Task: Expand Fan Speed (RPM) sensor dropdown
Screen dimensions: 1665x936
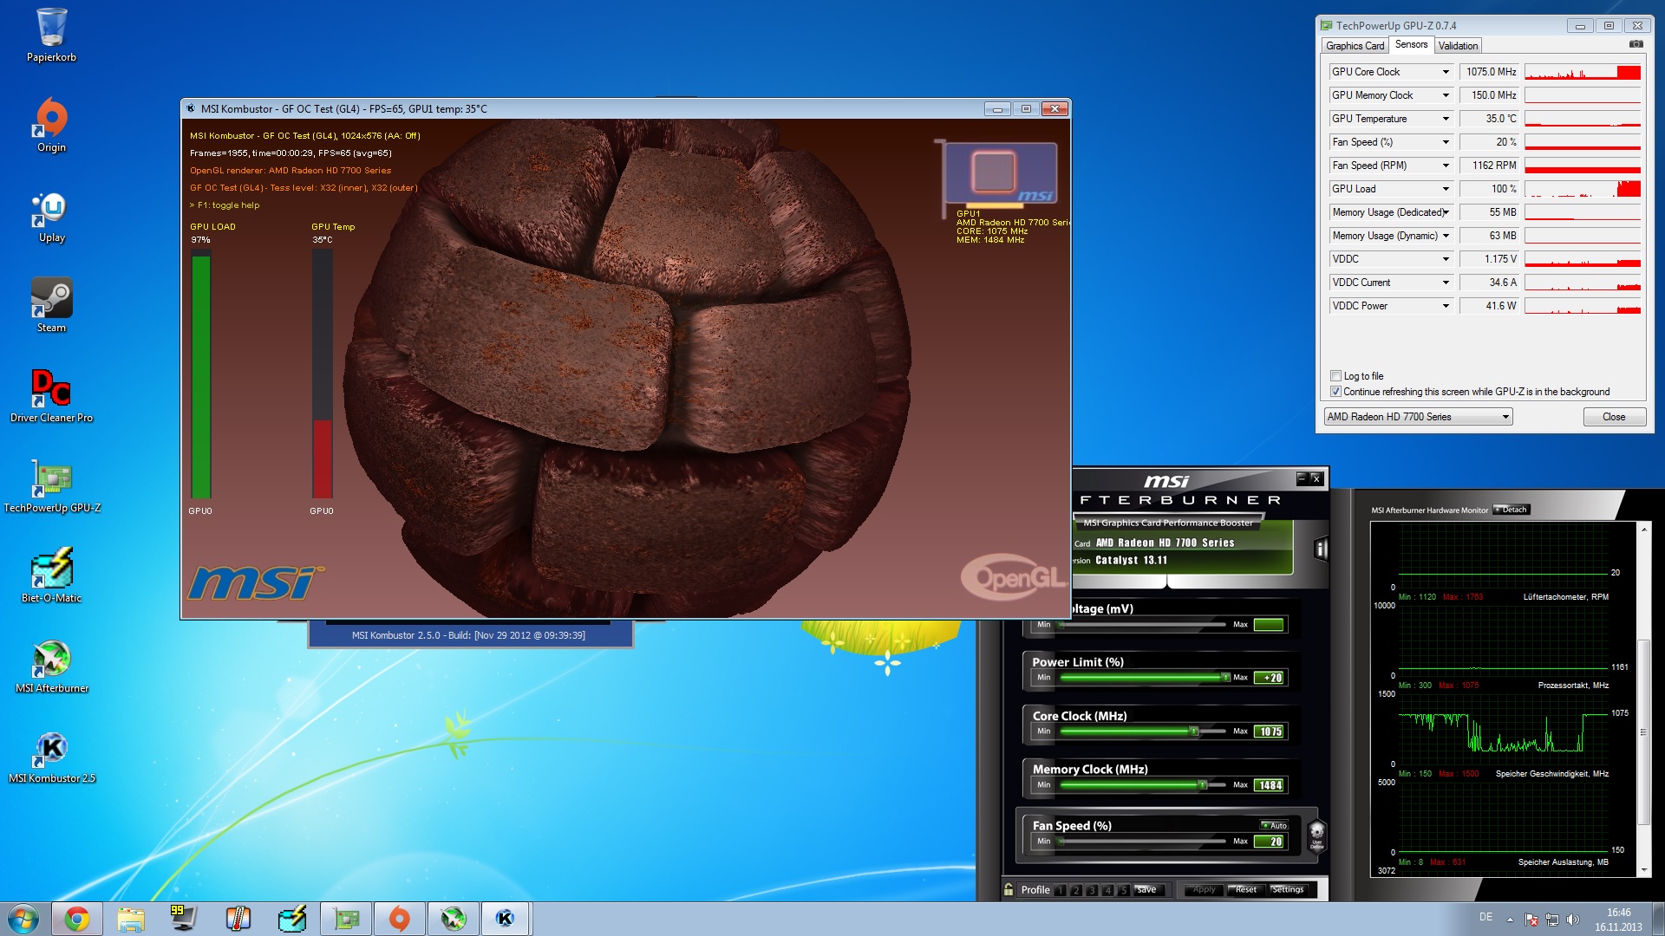Action: coord(1446,166)
